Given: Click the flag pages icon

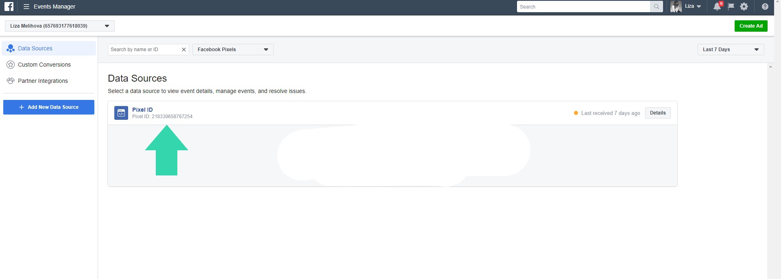Looking at the screenshot, I should tap(731, 6).
